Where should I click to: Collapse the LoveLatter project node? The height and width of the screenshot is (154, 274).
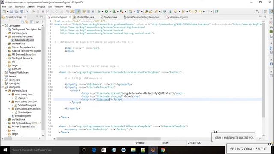coord(3,26)
